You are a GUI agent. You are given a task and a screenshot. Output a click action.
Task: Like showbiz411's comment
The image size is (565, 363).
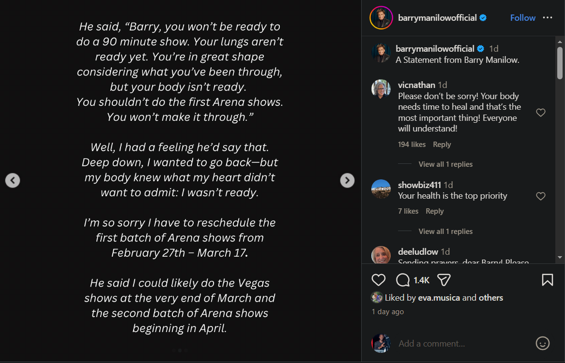(x=541, y=196)
